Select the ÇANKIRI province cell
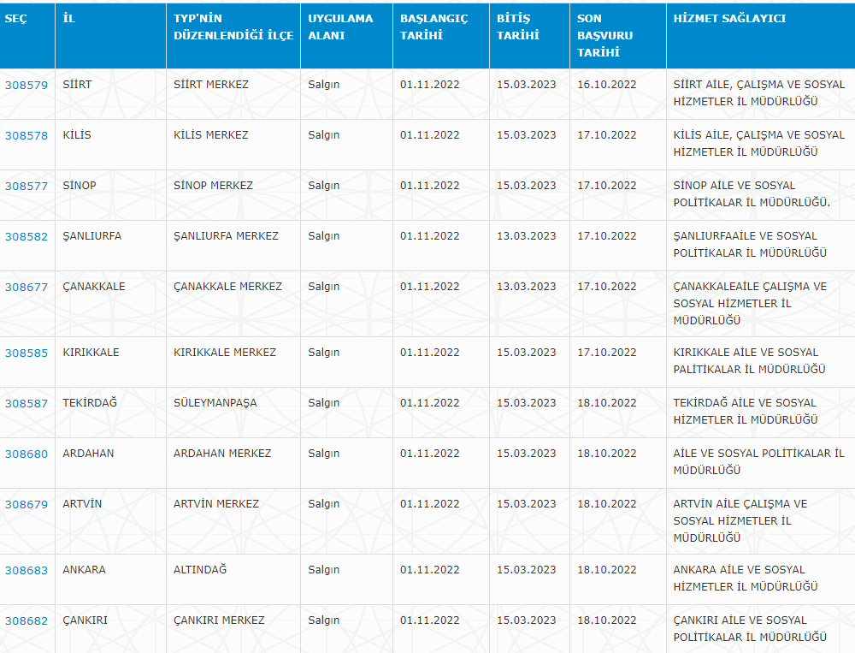The height and width of the screenshot is (653, 855). point(110,629)
